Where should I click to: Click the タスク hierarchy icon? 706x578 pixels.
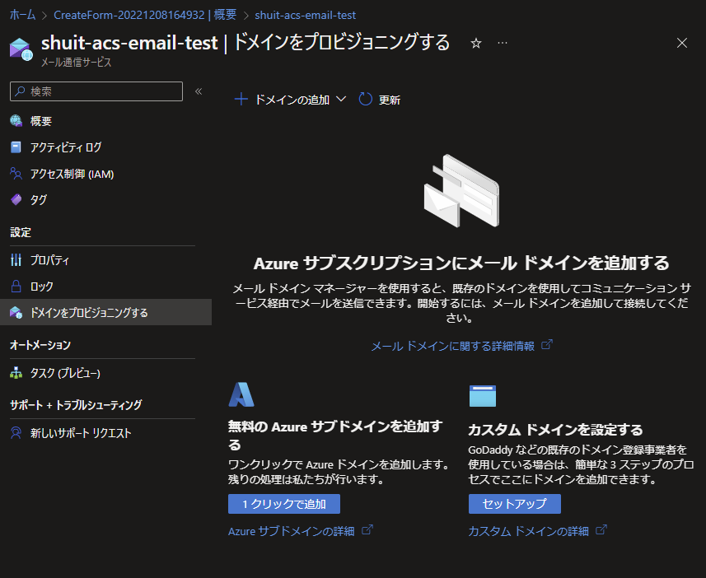coord(16,373)
